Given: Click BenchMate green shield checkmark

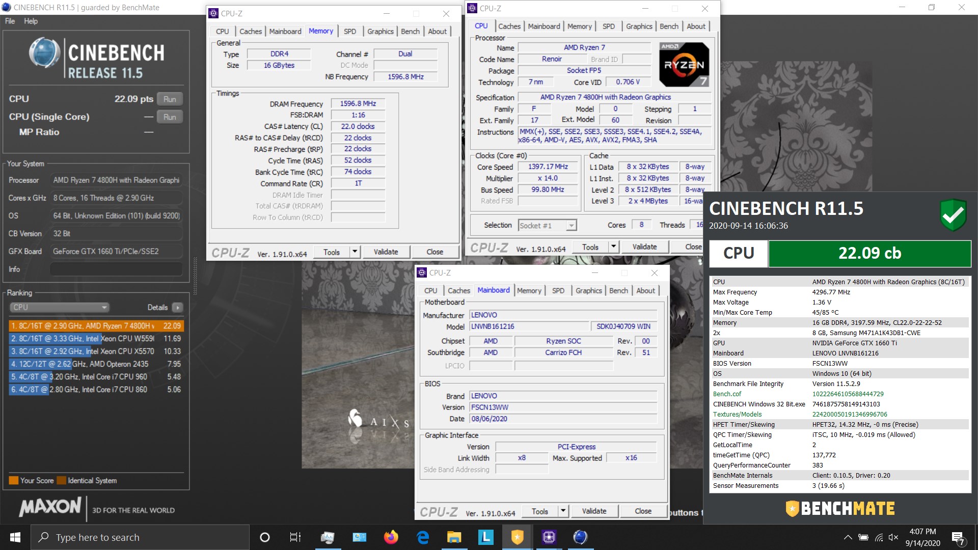Looking at the screenshot, I should 953,215.
